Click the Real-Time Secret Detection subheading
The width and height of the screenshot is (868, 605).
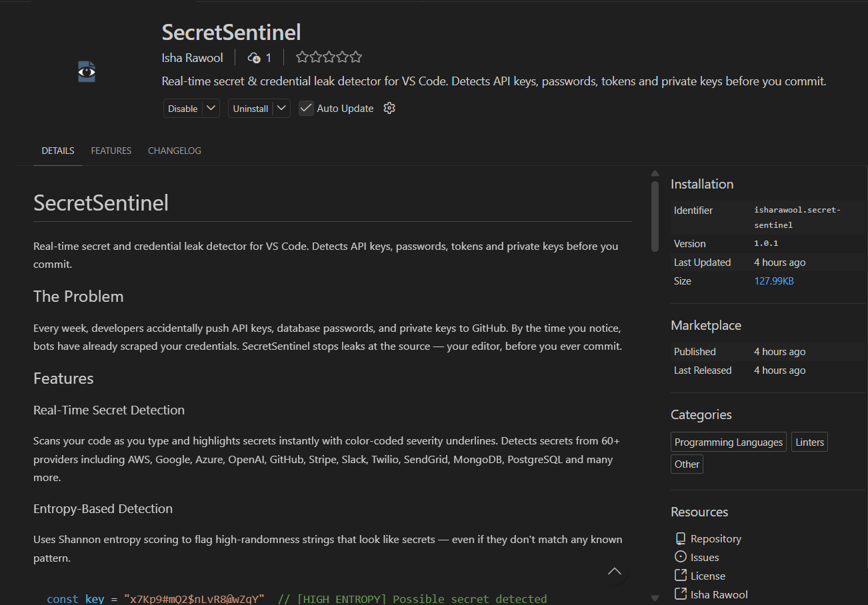coord(109,410)
